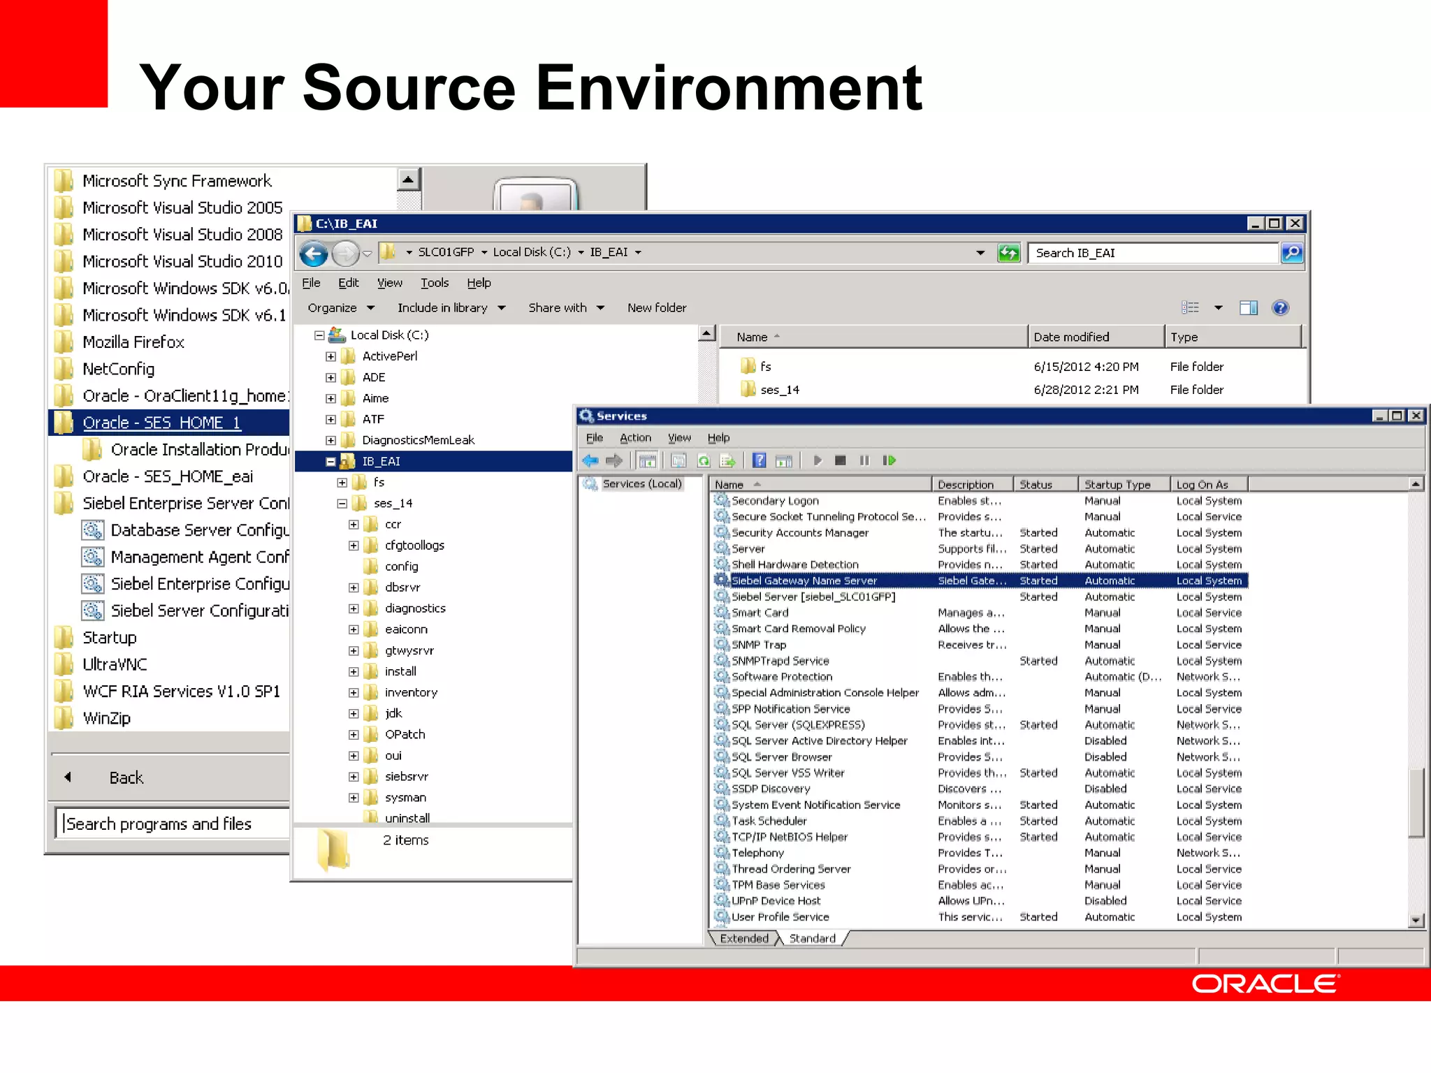Viewport: 1431px width, 1073px height.
Task: Expand the fs tree node
Action: pyautogui.click(x=342, y=483)
